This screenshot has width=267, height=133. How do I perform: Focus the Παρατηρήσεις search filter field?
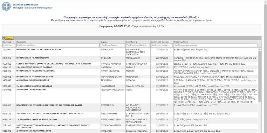216,45
